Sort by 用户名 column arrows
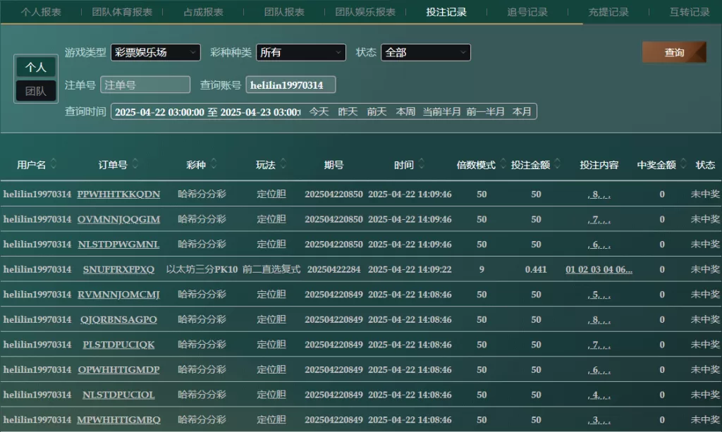The height and width of the screenshot is (432, 722). 54,163
